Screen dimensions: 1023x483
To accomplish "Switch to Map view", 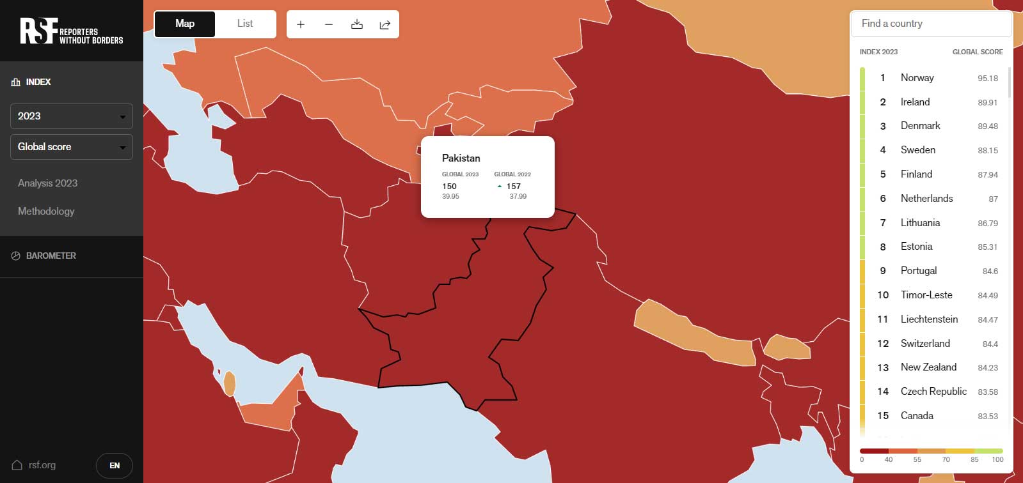I will 185,24.
